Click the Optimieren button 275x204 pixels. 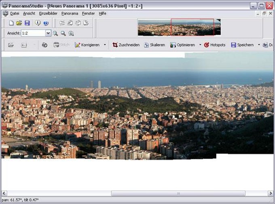182,45
